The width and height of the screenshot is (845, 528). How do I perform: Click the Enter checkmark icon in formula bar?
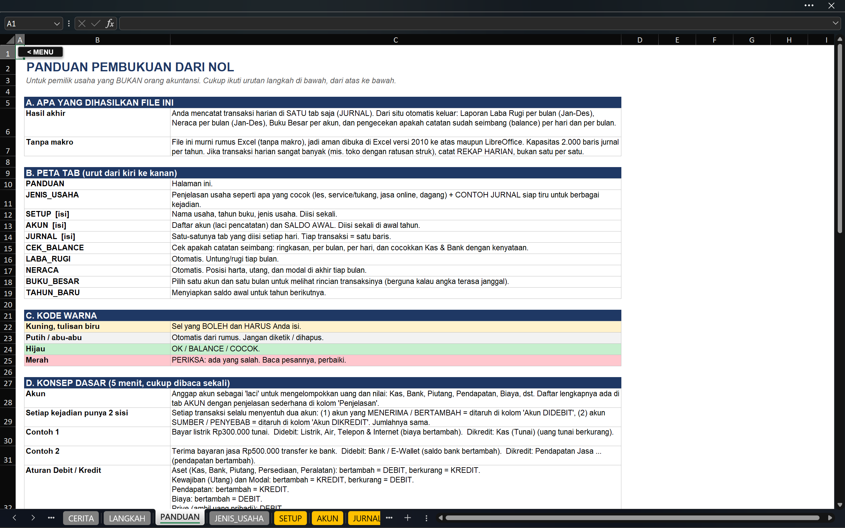pos(96,23)
